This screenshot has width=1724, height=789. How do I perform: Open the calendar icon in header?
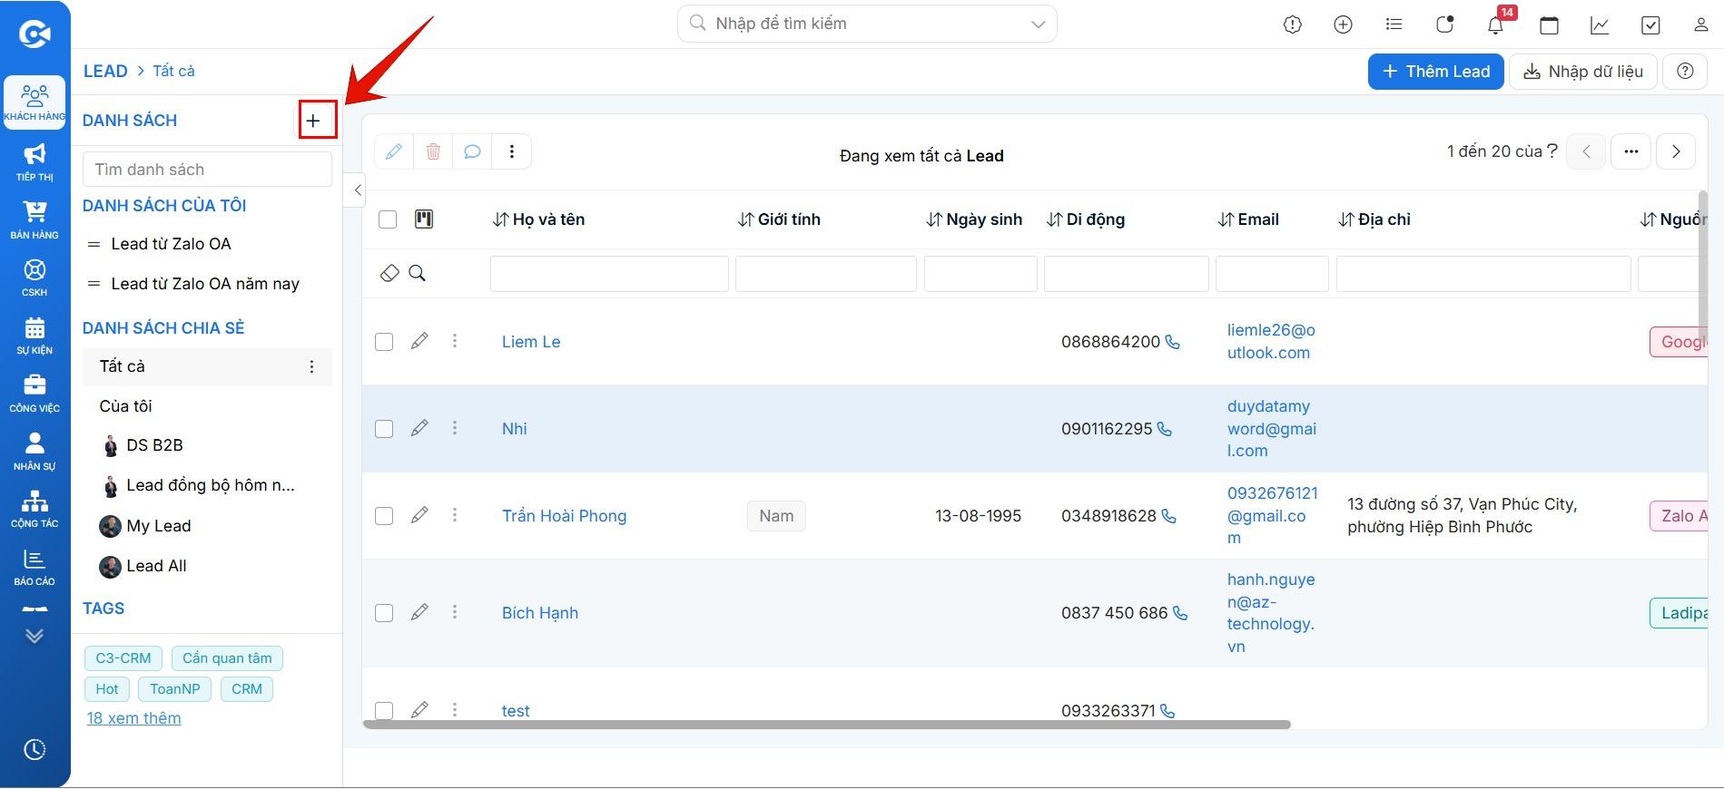tap(1549, 24)
